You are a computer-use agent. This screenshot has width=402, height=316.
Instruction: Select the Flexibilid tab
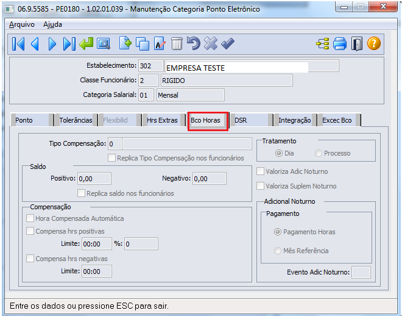point(120,120)
